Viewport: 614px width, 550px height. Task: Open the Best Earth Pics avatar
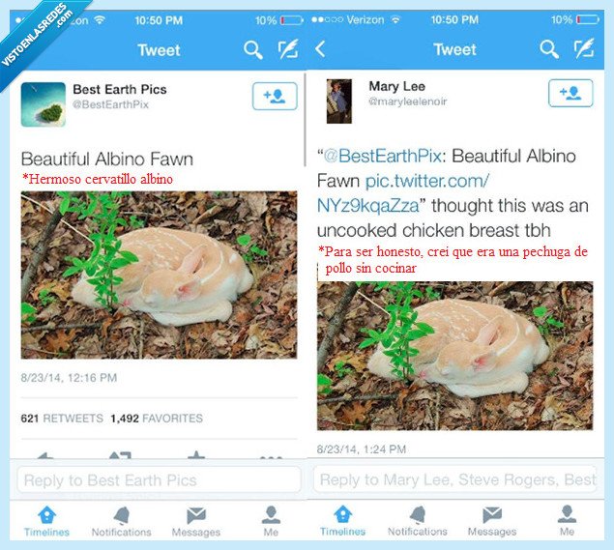[x=44, y=104]
